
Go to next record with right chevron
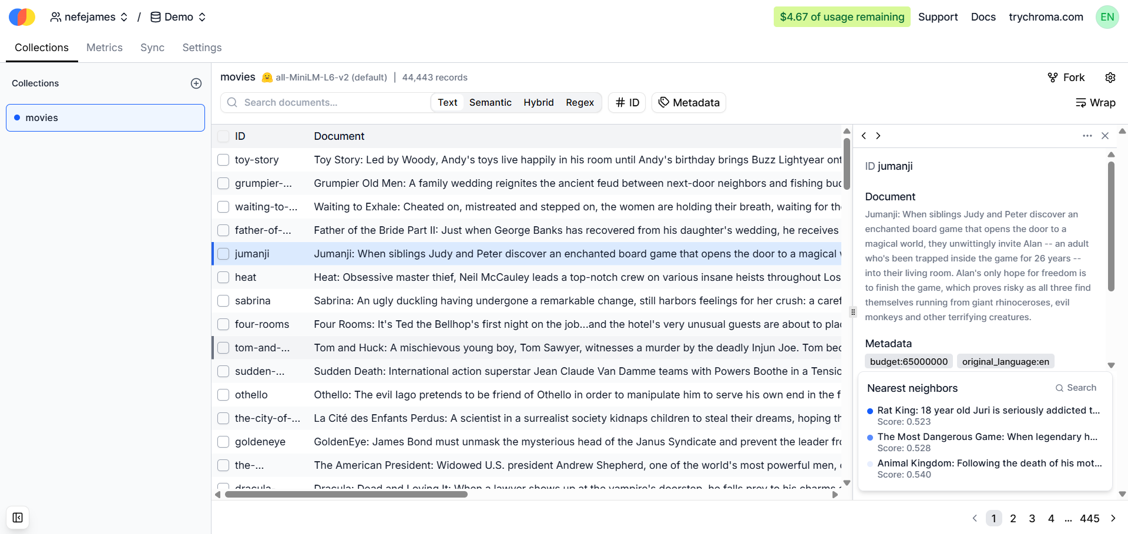point(878,136)
